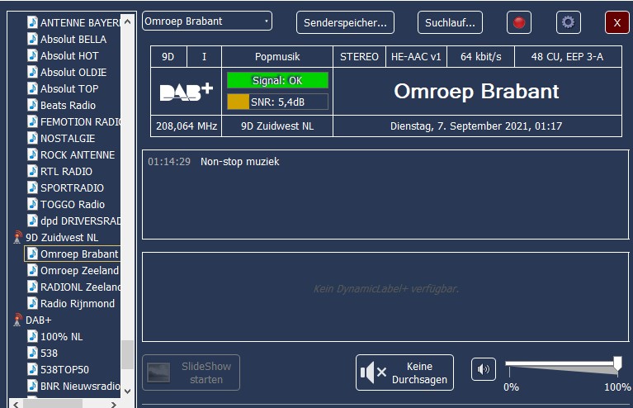The height and width of the screenshot is (408, 633).
Task: Mute audio with the speaker icon
Action: (484, 369)
